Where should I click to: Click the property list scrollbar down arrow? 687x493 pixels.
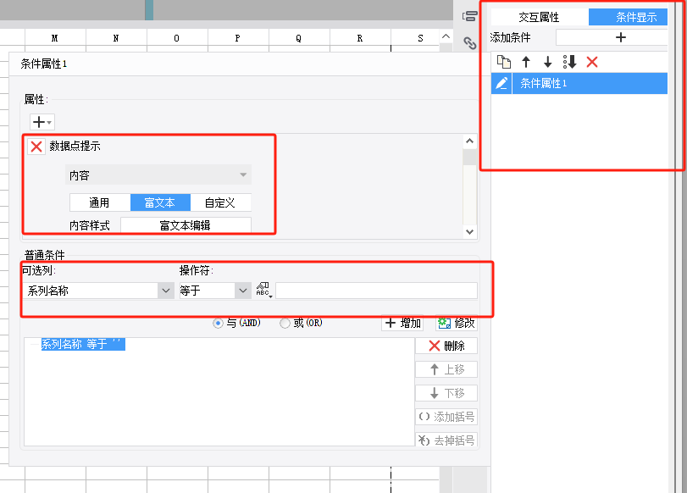tap(469, 232)
